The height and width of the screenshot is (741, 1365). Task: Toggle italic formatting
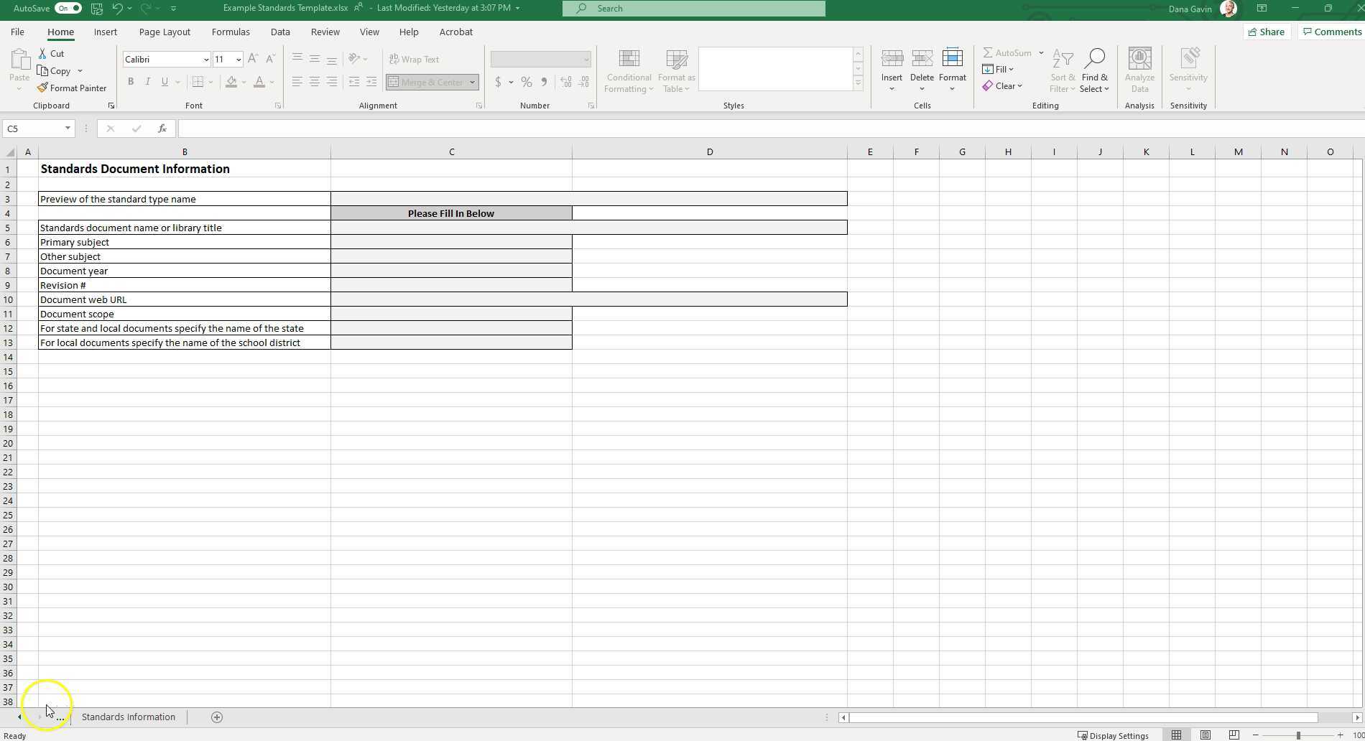[x=147, y=82]
